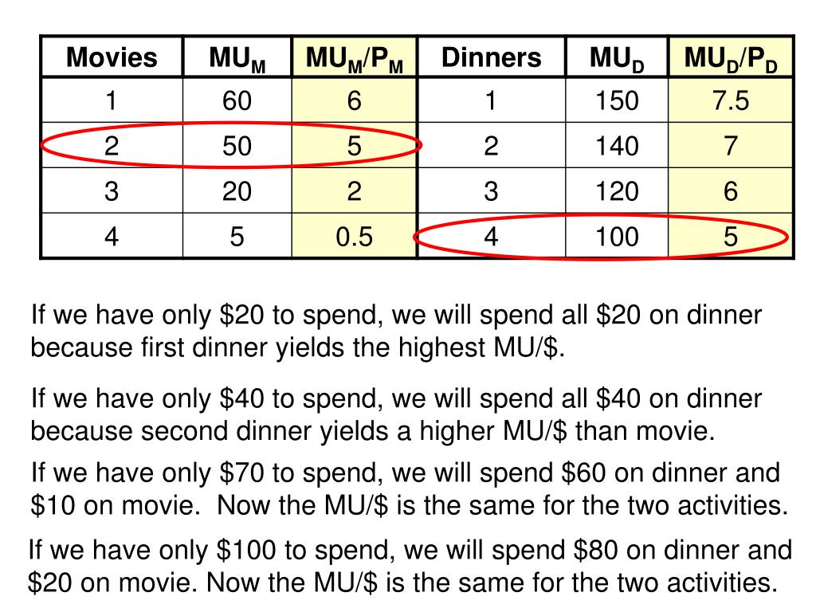Select the 120 value in the MUD column
The image size is (816, 612).
pyautogui.click(x=617, y=191)
